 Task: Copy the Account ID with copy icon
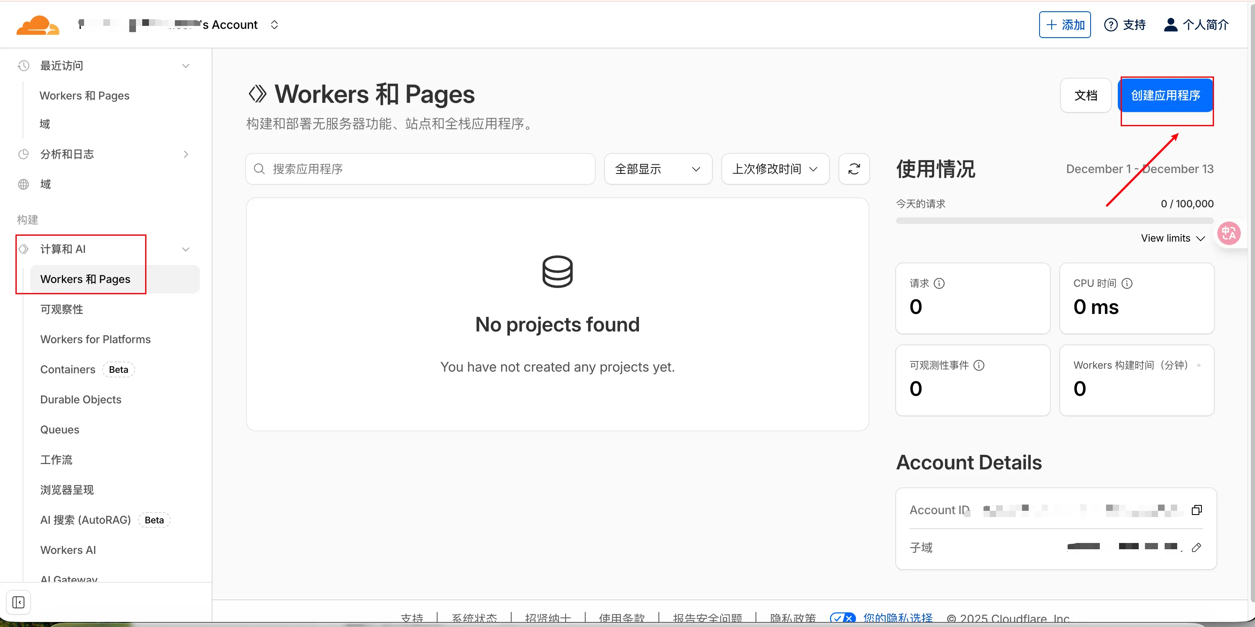tap(1196, 510)
